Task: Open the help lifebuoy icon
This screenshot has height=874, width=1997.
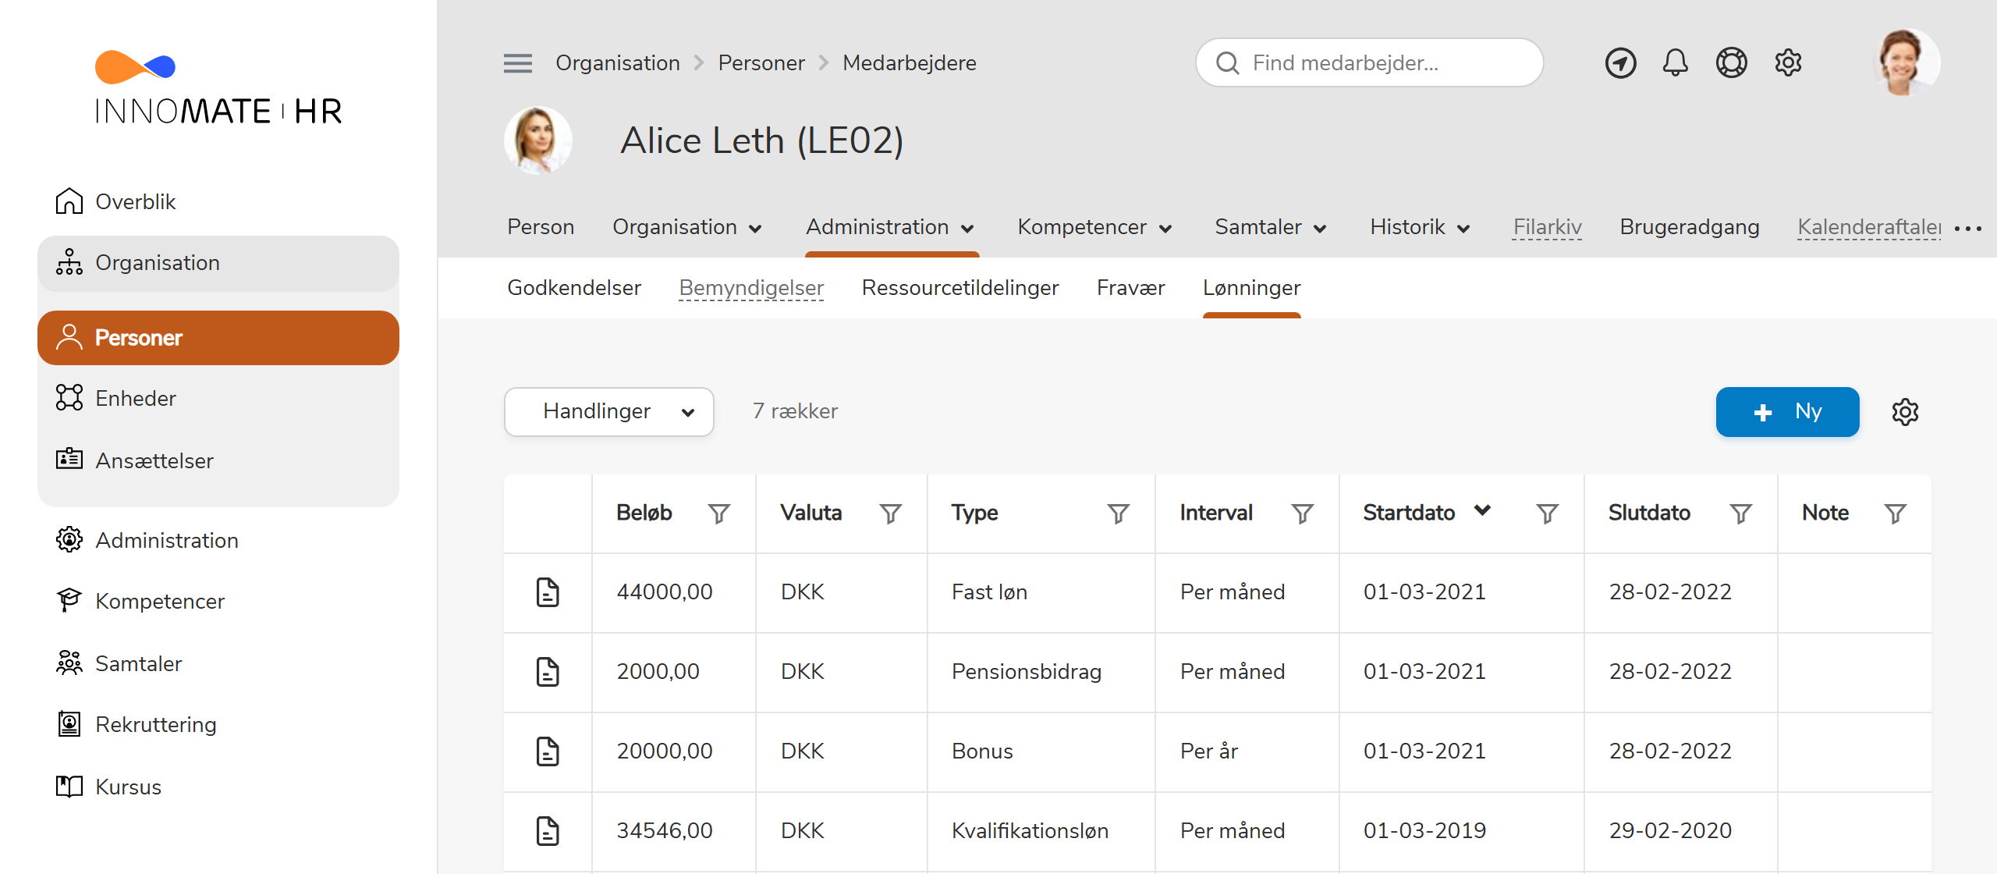Action: tap(1731, 62)
